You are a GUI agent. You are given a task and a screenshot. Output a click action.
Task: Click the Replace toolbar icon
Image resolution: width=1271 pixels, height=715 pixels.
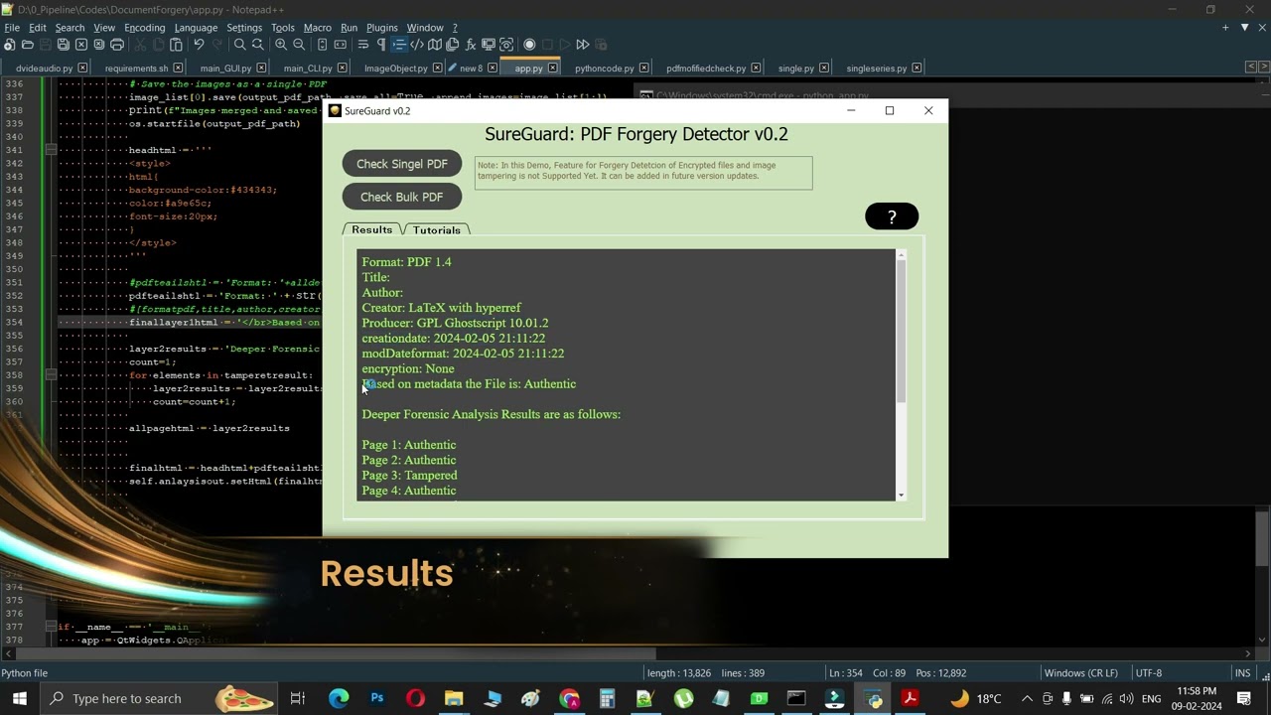tap(257, 45)
